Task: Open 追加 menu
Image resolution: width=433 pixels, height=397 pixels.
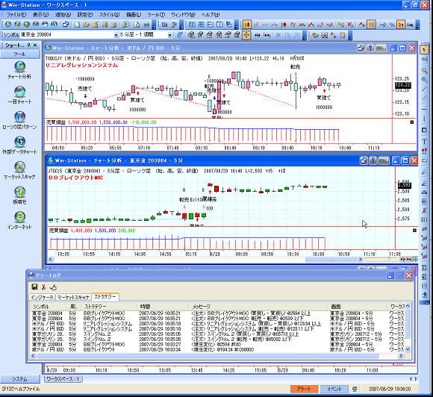Action: [x=63, y=15]
